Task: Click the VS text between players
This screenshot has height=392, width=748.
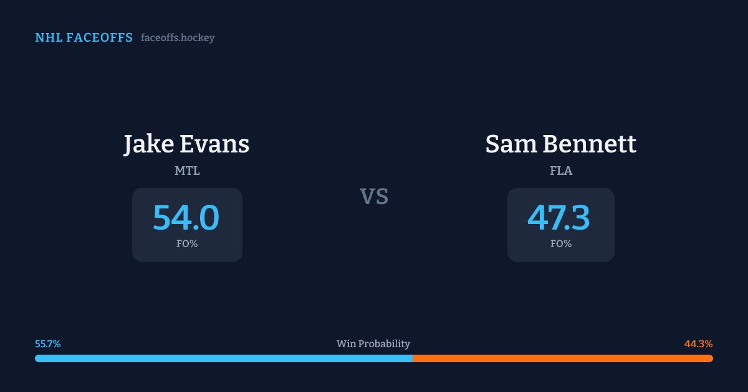Action: click(374, 197)
